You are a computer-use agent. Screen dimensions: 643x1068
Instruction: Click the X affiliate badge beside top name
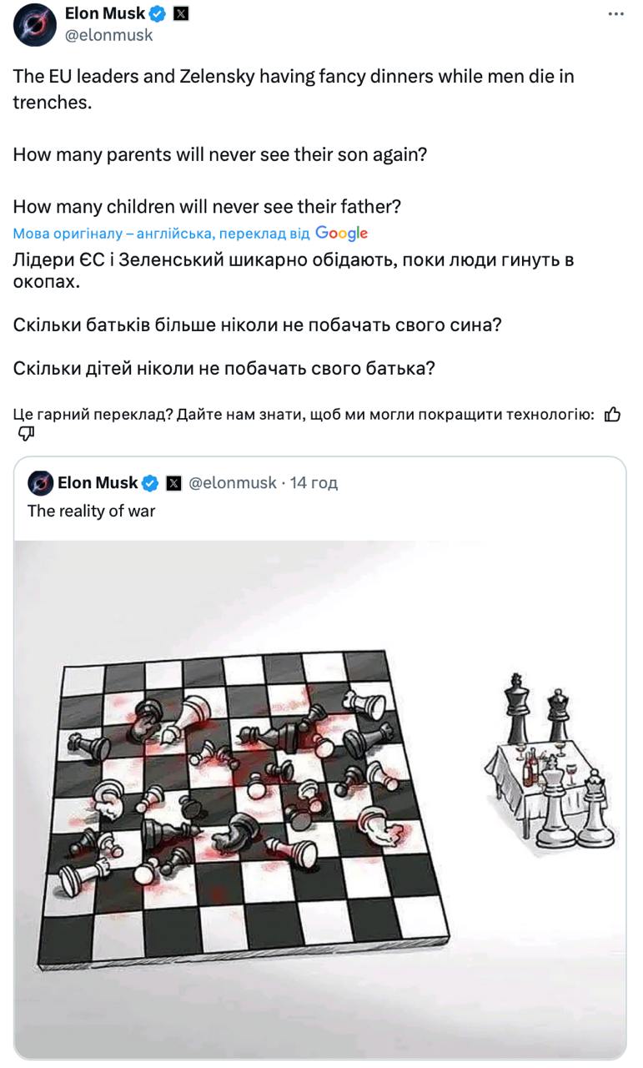[179, 13]
